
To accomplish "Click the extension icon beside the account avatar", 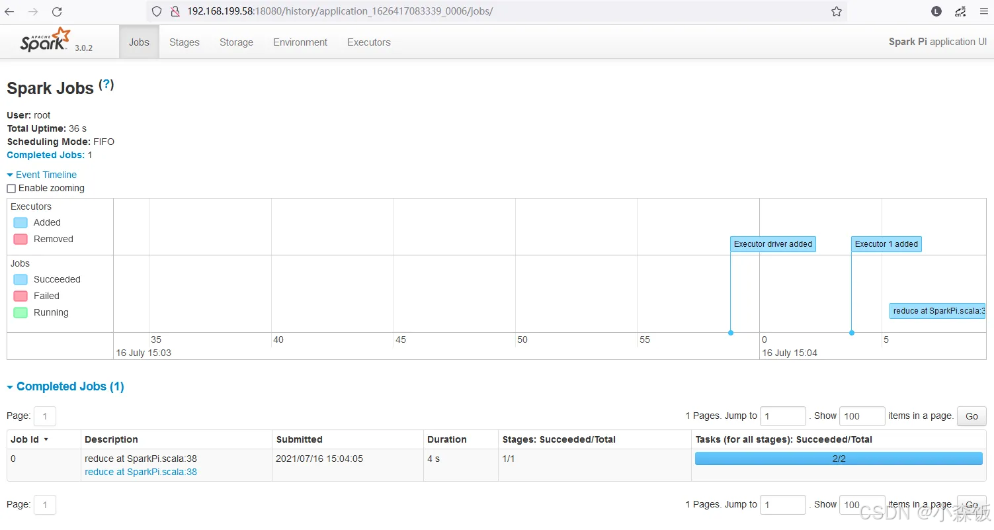I will 960,11.
